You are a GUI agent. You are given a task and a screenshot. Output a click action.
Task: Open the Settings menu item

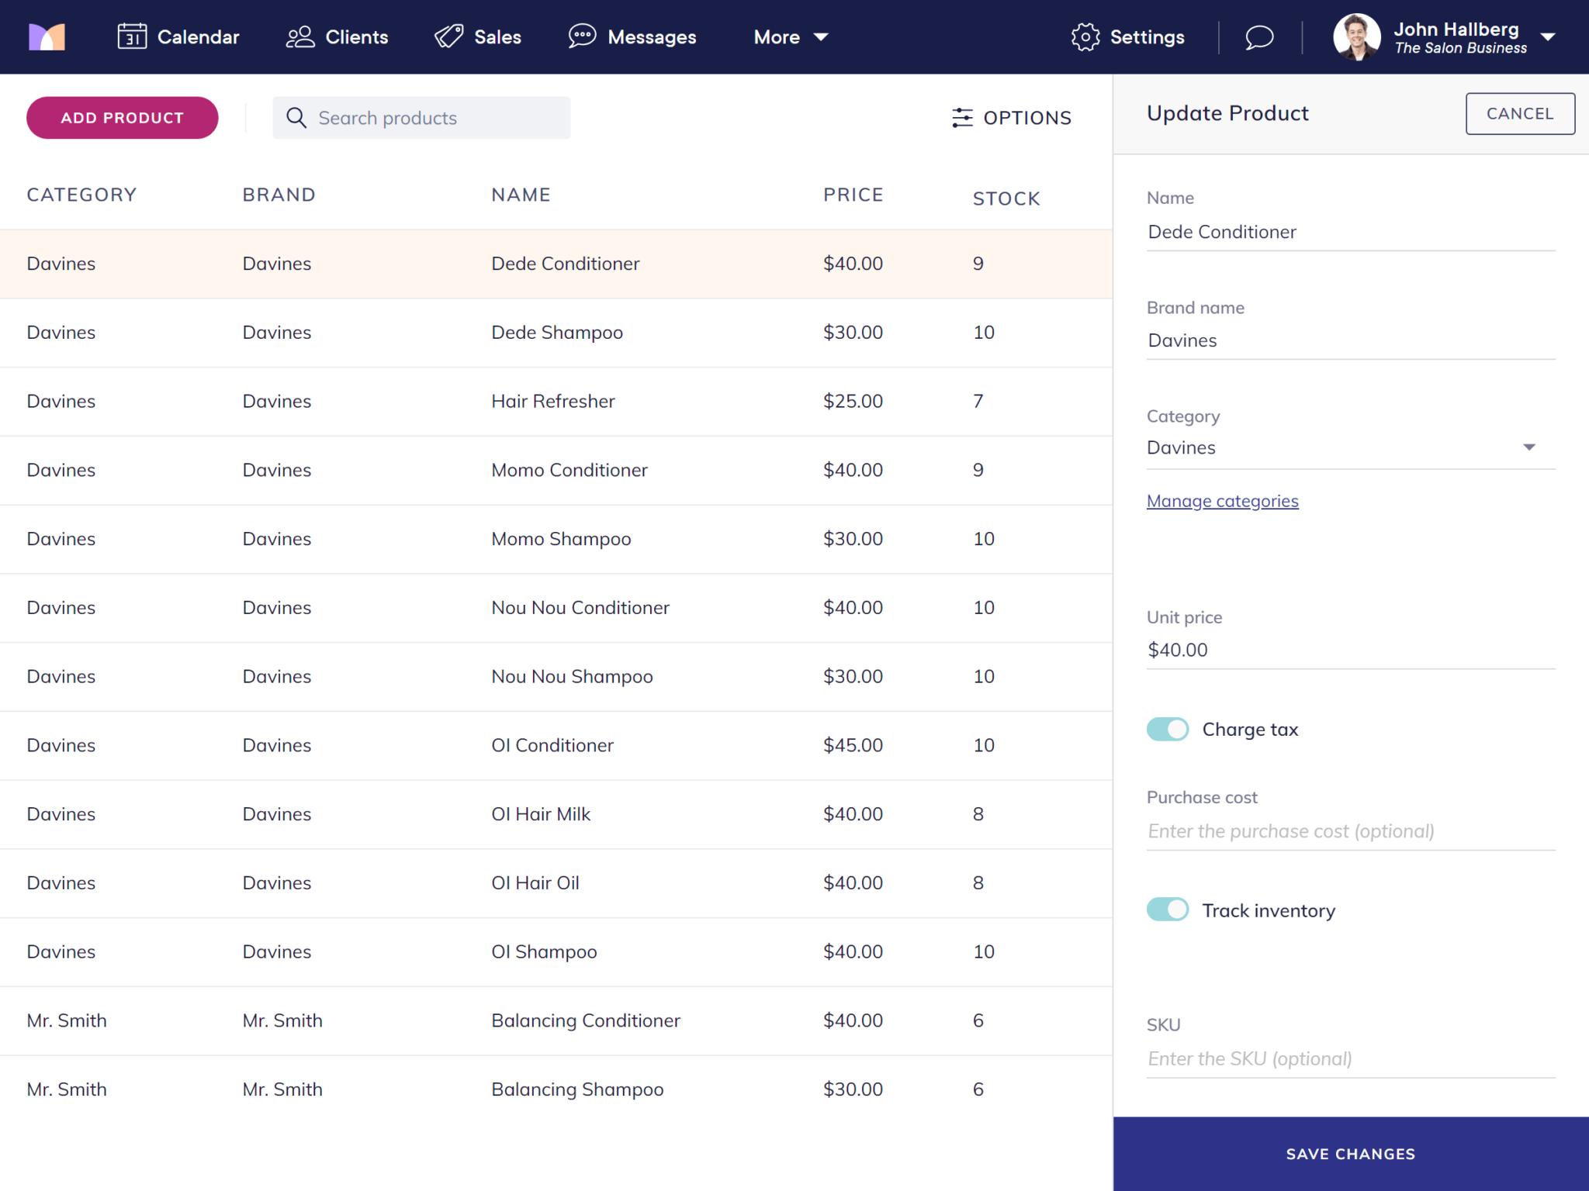click(1127, 36)
